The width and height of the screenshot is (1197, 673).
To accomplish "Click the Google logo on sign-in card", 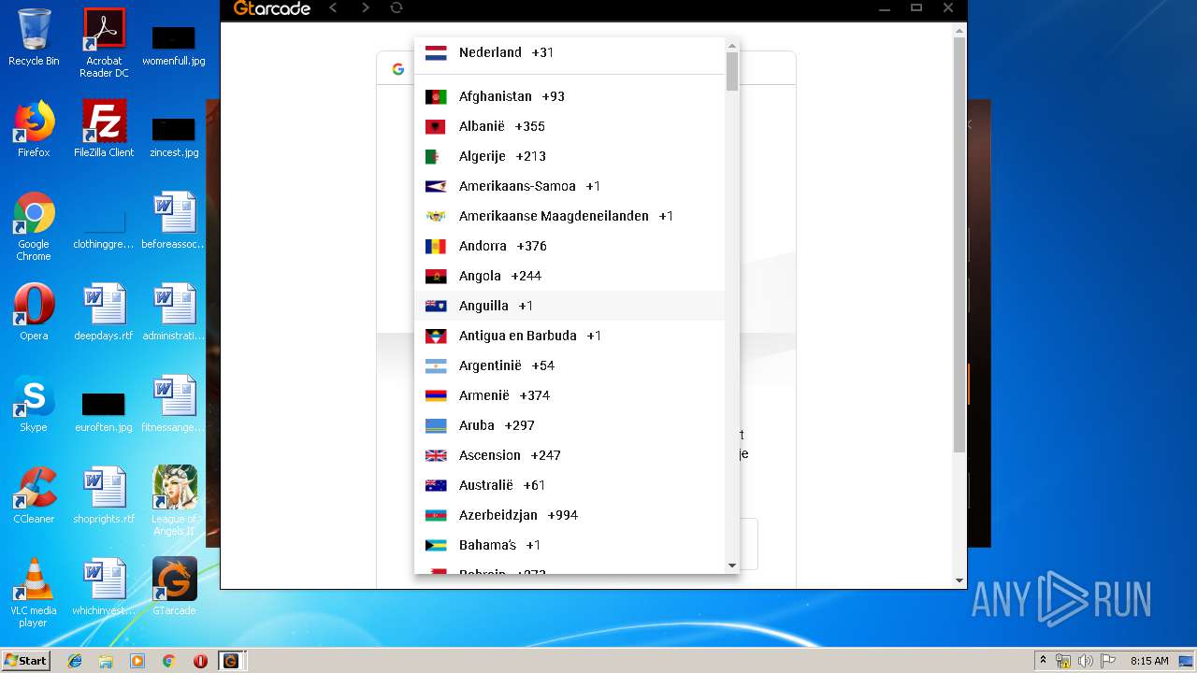I will pos(398,69).
